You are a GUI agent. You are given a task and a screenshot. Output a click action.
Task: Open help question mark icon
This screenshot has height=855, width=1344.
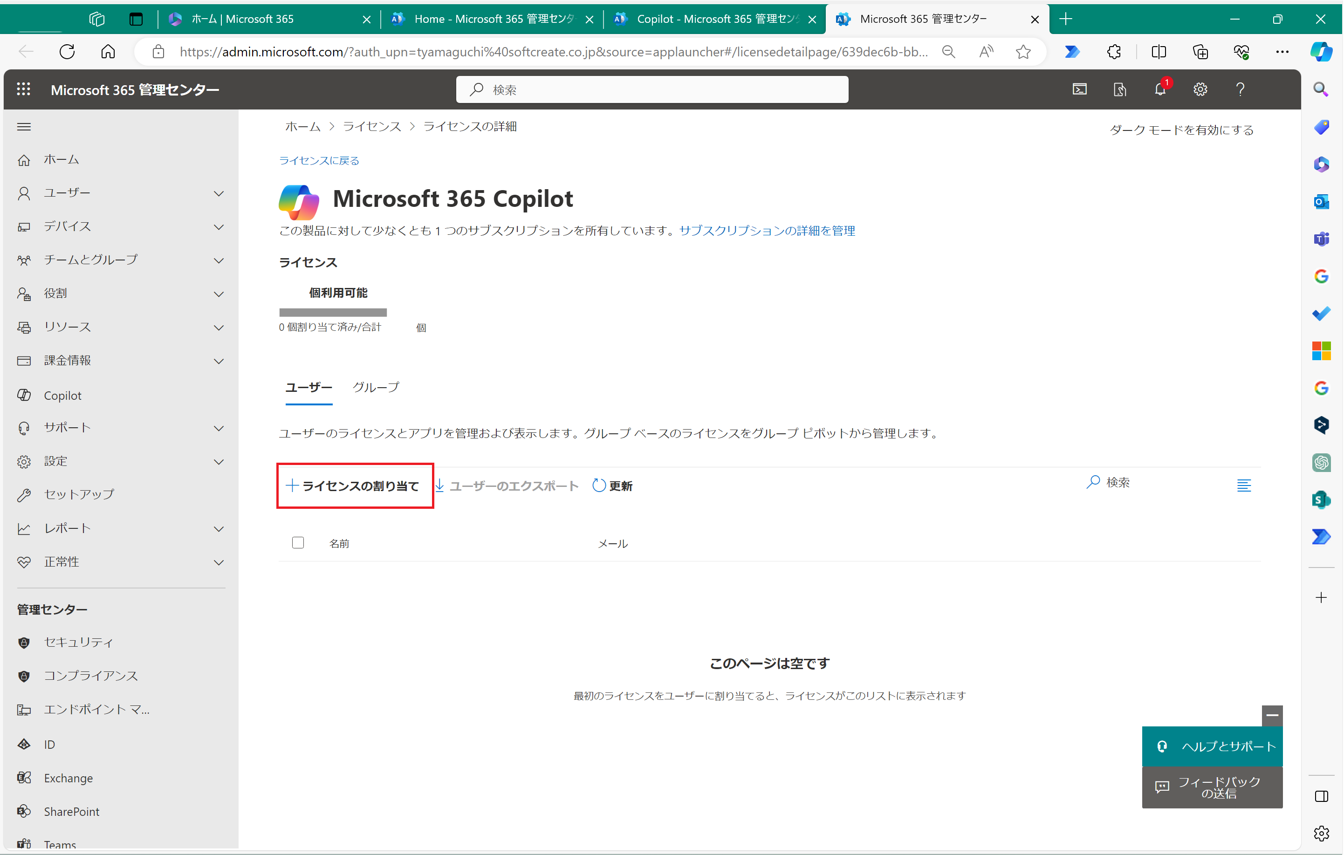(1240, 89)
